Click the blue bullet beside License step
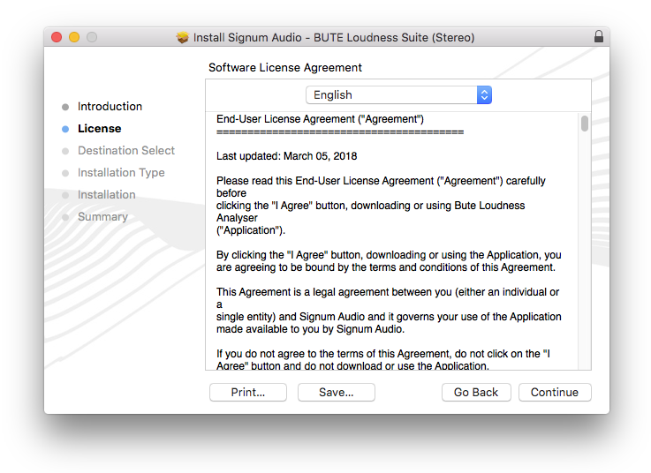Screen dimensions: 651x473 (65, 129)
